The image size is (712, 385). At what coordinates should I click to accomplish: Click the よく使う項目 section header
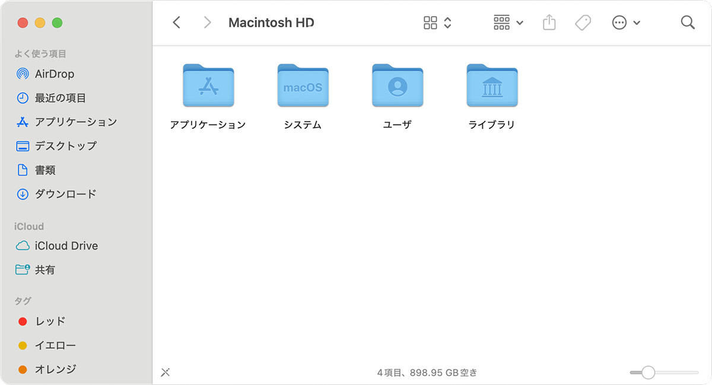point(40,53)
